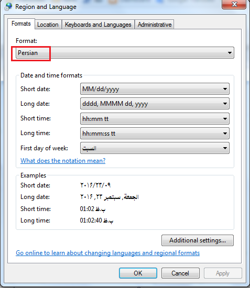The image size is (250, 288).
Task: Open the Keyboards and Languages tab
Action: click(x=98, y=25)
